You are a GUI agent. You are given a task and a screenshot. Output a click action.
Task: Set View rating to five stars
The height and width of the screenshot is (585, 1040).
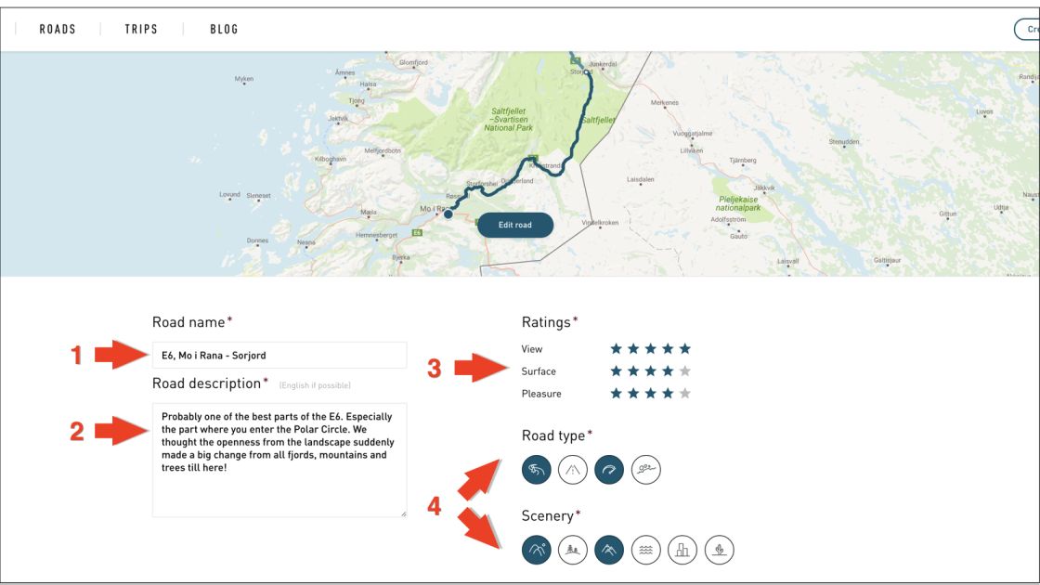685,348
